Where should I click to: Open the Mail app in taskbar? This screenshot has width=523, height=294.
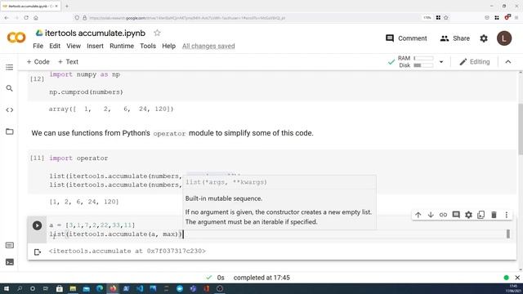click(x=86, y=288)
